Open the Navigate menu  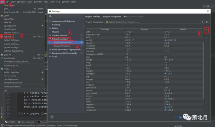coord(21,2)
